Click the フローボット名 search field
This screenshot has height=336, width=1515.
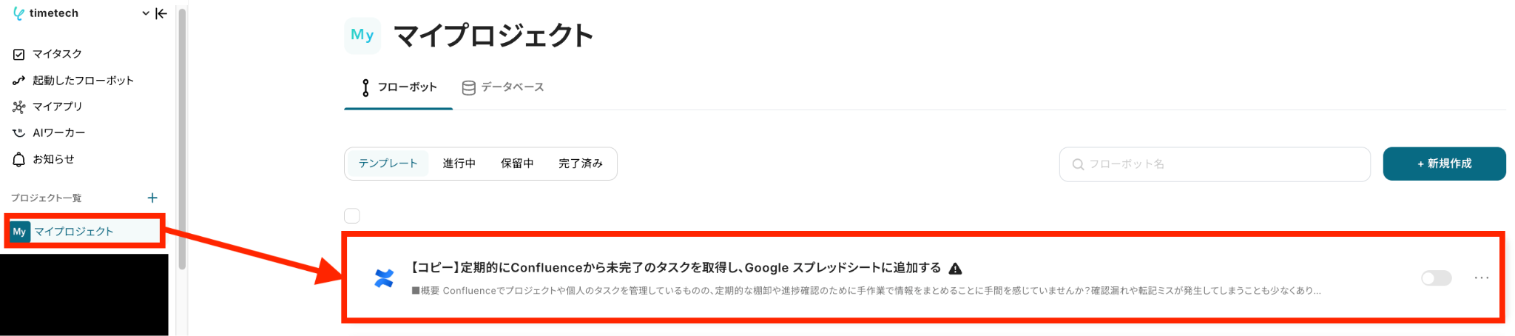click(x=1215, y=164)
